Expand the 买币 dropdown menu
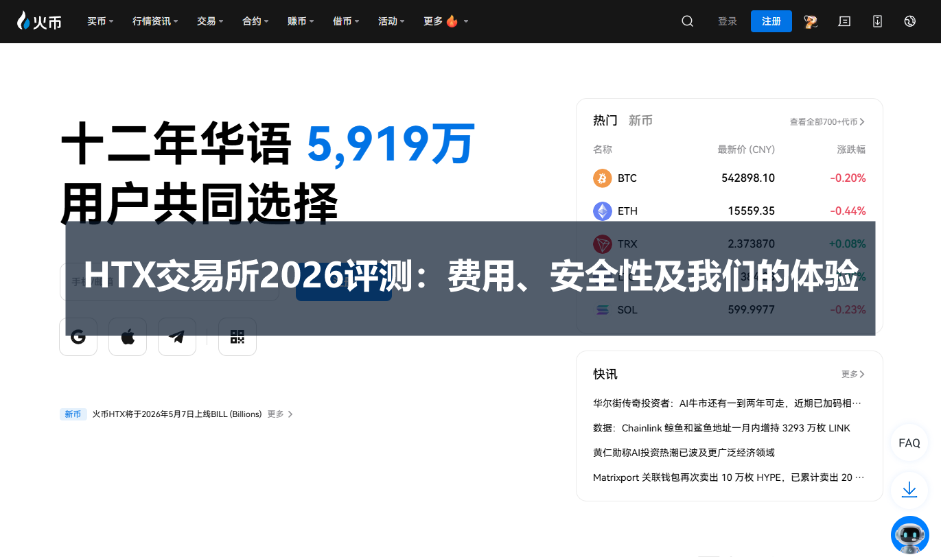941x557 pixels. [100, 21]
